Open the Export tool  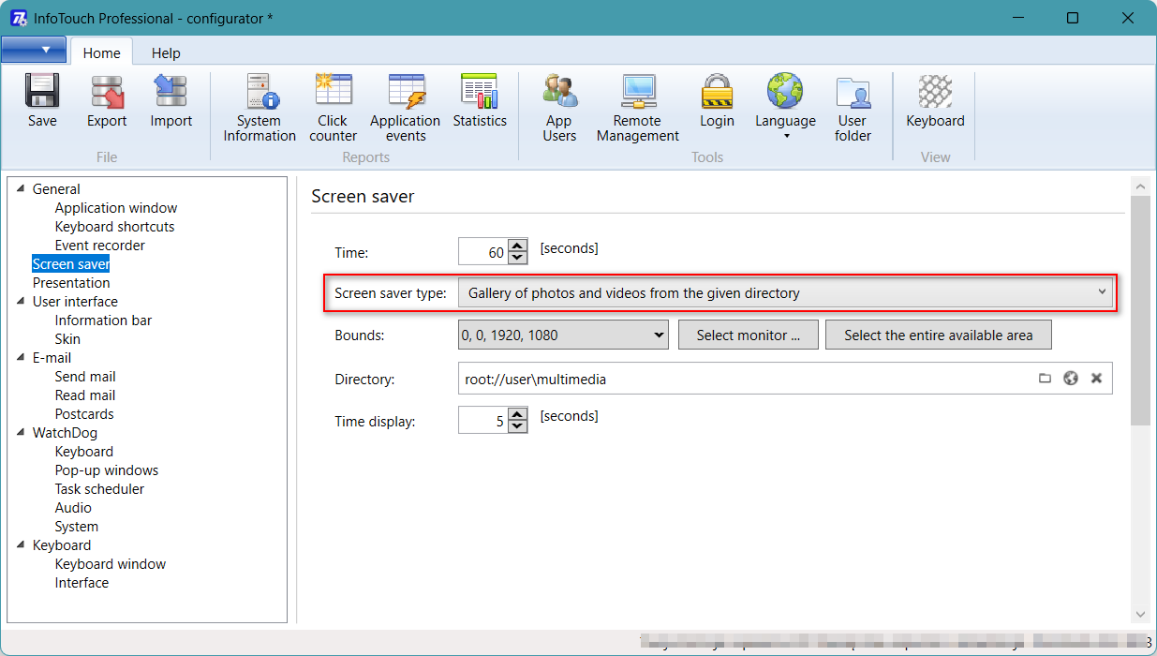107,101
